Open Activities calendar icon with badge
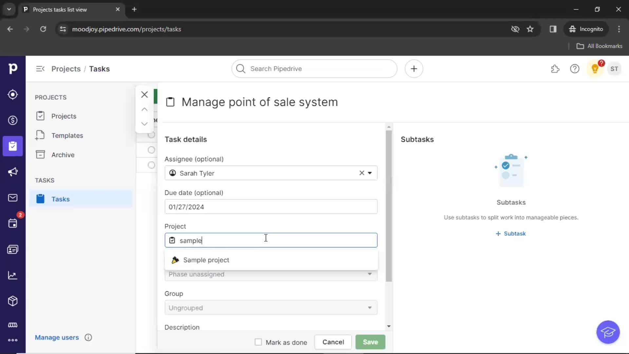Viewport: 629px width, 354px height. (x=13, y=223)
